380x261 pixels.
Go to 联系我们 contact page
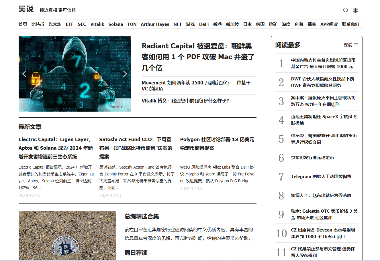[350, 24]
